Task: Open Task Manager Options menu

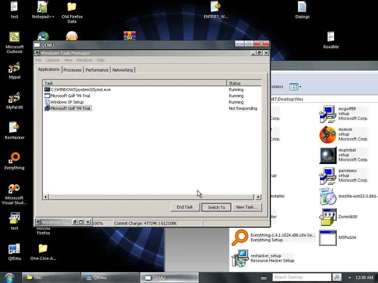Action: point(52,60)
